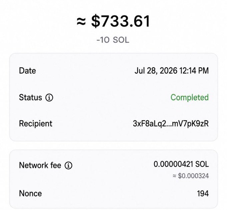Viewport: 227px width, 210px height.
Task: Click the ≈ $0.000324 fee conversion text
Action: tap(191, 176)
